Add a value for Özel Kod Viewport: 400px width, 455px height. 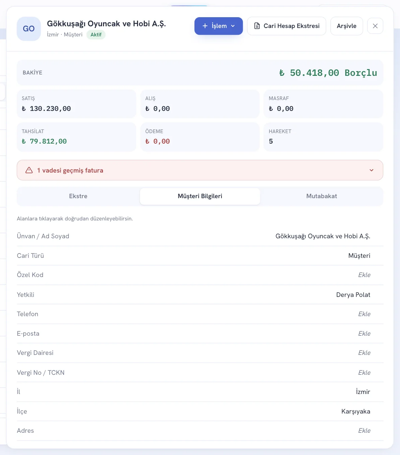tap(364, 275)
